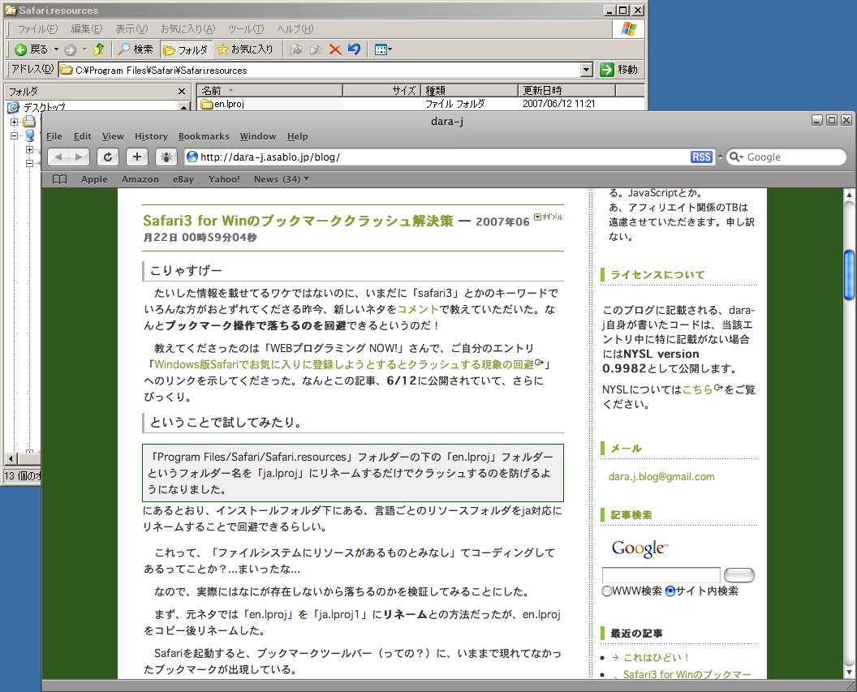Open Safari's Bookmarks menu
Image resolution: width=857 pixels, height=692 pixels.
[x=204, y=136]
